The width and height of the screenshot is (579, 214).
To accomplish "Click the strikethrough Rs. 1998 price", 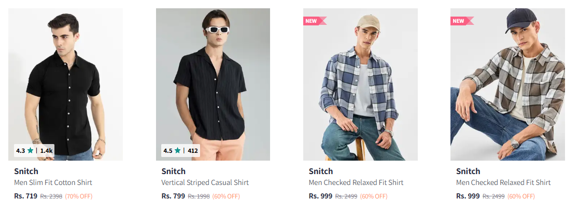I will tap(199, 196).
